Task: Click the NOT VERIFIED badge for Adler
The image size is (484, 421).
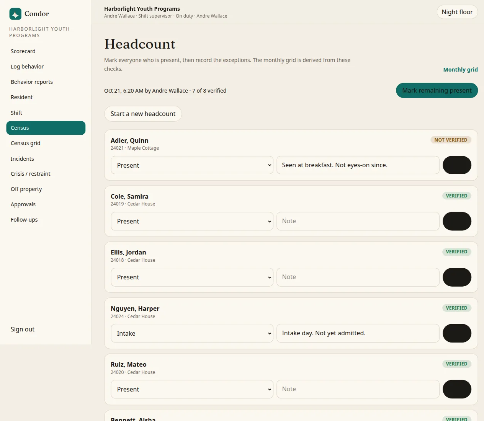Action: [451, 140]
